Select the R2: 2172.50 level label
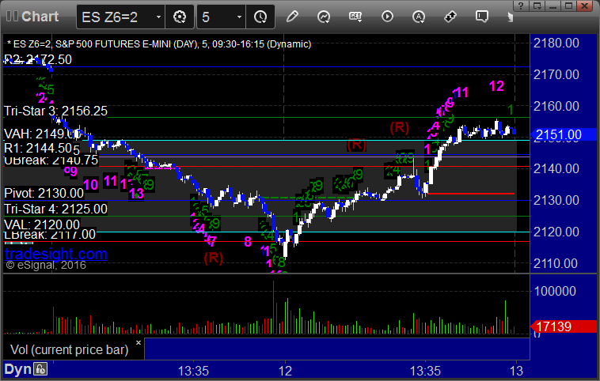This screenshot has width=600, height=381. coord(38,59)
